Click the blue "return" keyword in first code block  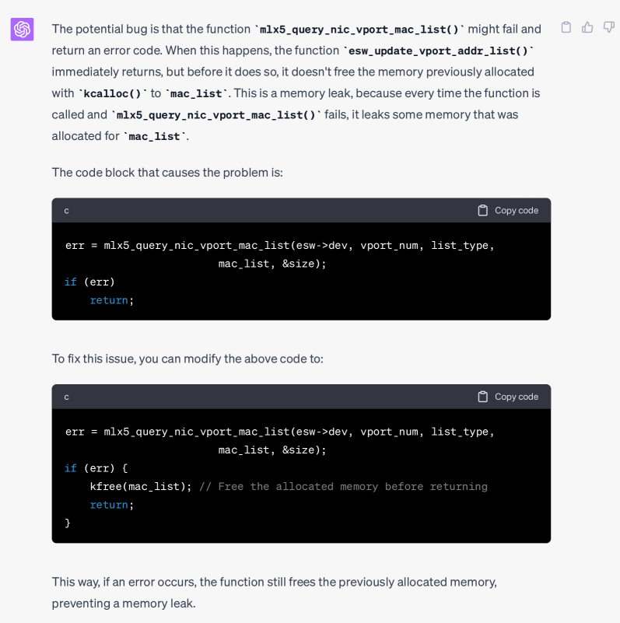[109, 300]
